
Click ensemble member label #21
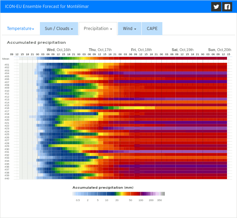(x=7, y=123)
